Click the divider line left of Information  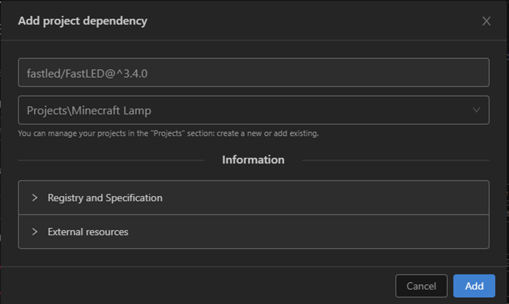[111, 160]
